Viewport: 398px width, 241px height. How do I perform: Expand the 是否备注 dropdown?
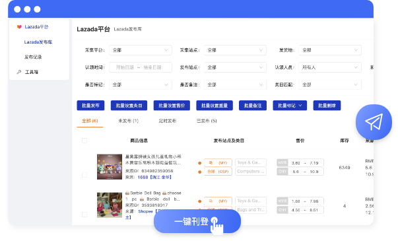point(235,85)
